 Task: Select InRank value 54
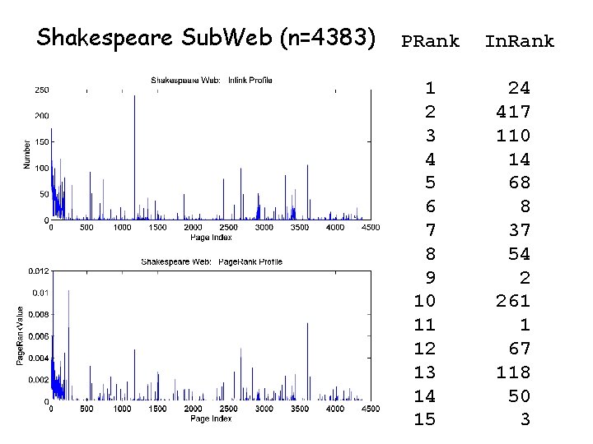click(519, 254)
